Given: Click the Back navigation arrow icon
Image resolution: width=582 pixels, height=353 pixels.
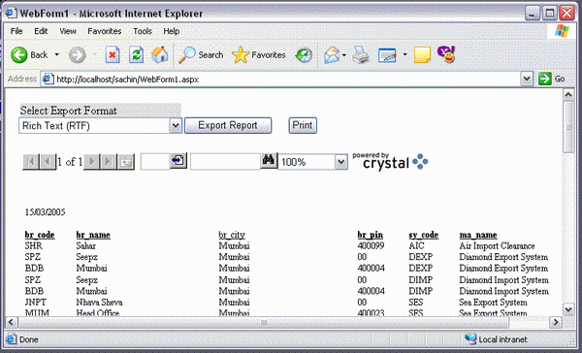Looking at the screenshot, I should coord(19,55).
